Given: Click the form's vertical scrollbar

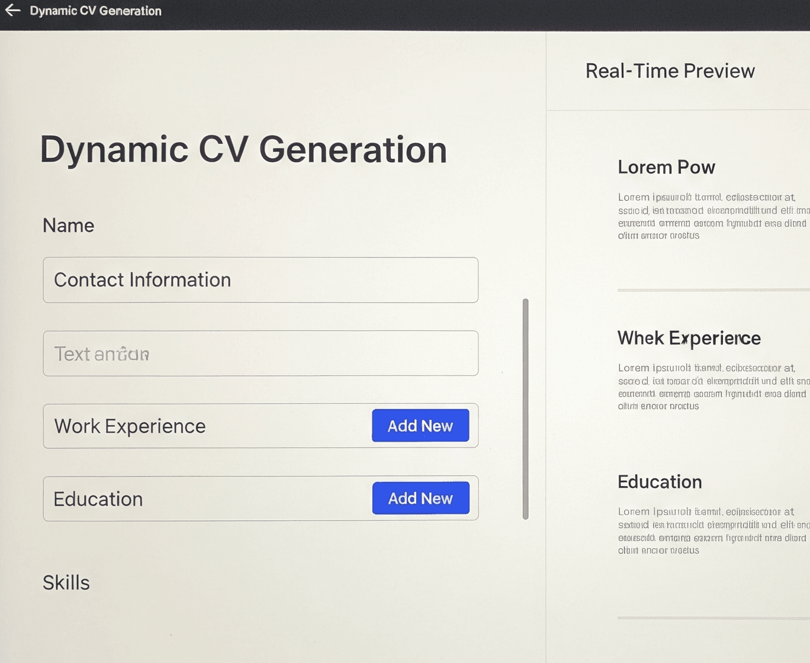Looking at the screenshot, I should pyautogui.click(x=525, y=408).
